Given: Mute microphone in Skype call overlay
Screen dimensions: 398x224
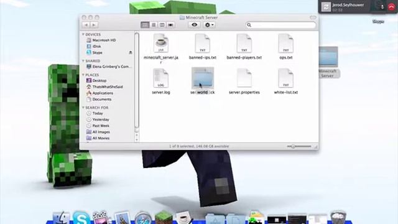Looking at the screenshot, I should click(x=382, y=7).
